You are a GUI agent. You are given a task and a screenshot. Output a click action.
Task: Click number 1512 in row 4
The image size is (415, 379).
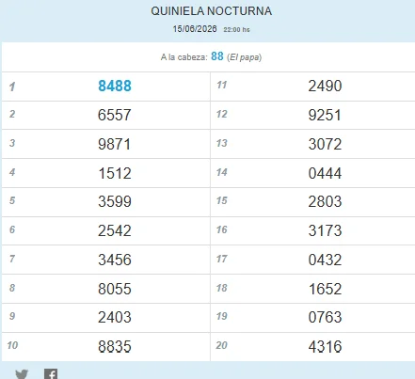point(115,173)
